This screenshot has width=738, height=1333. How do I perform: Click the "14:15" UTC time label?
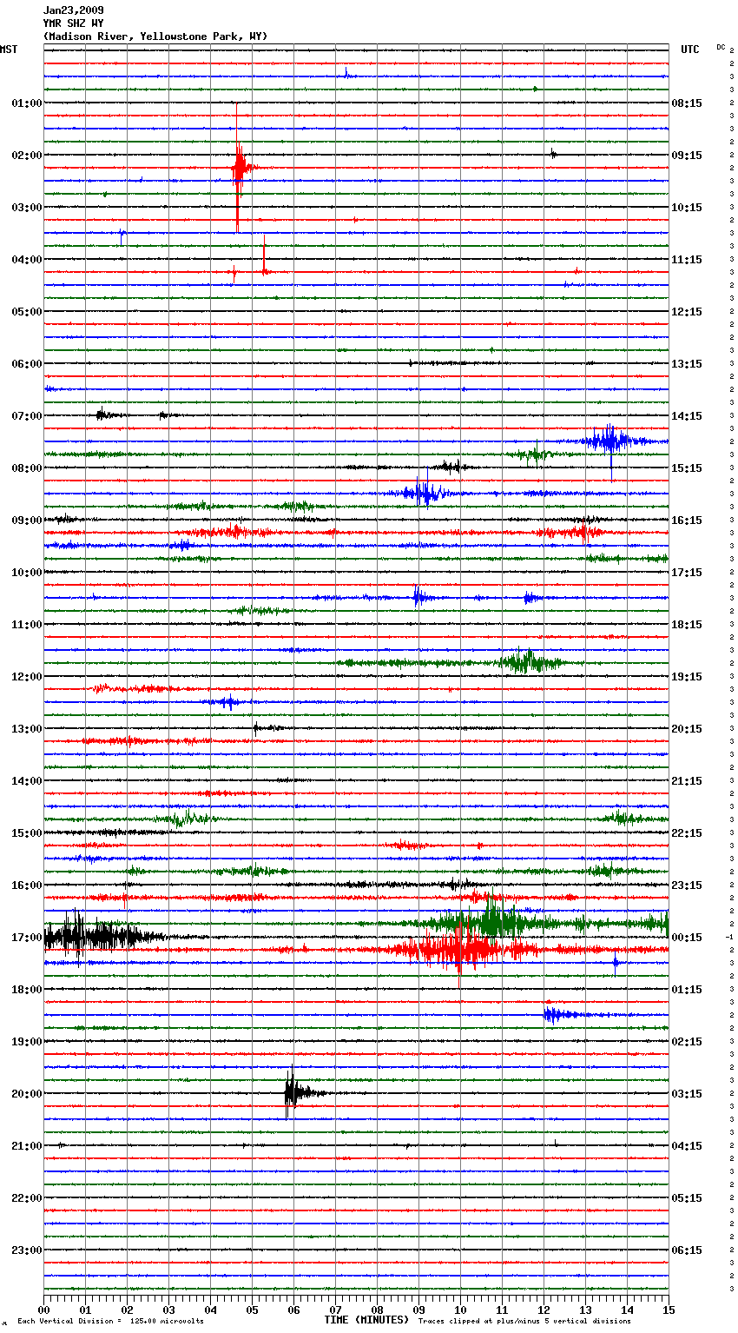[x=687, y=416]
